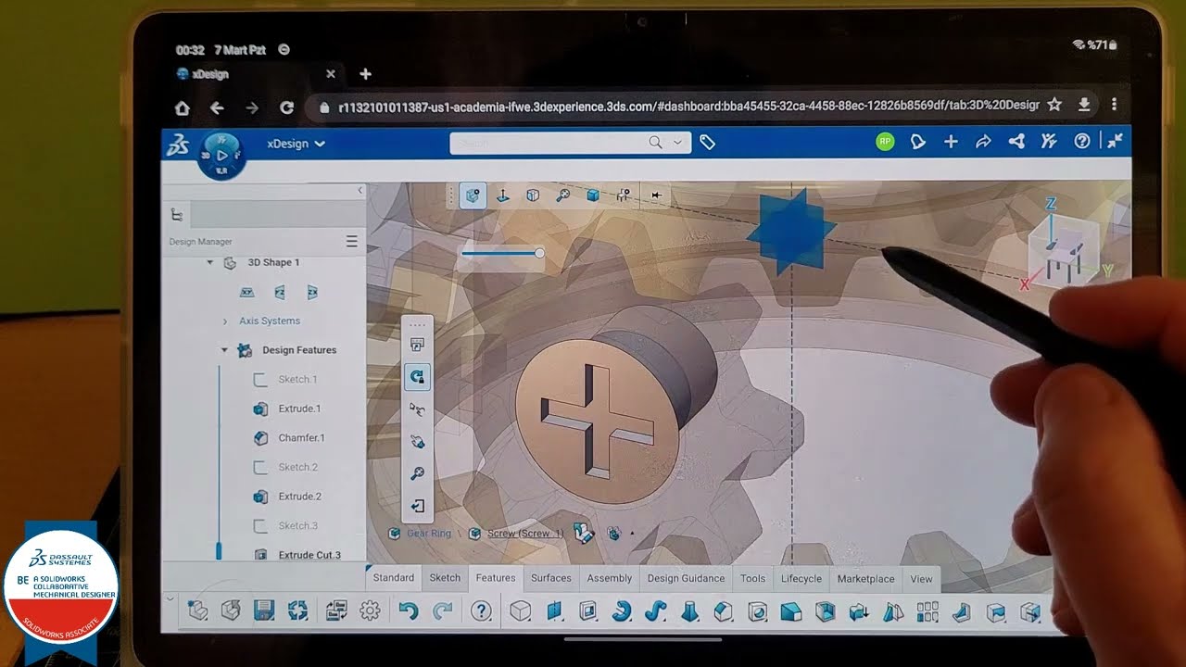
Task: Adjust the transparency slider handle
Action: tap(539, 253)
